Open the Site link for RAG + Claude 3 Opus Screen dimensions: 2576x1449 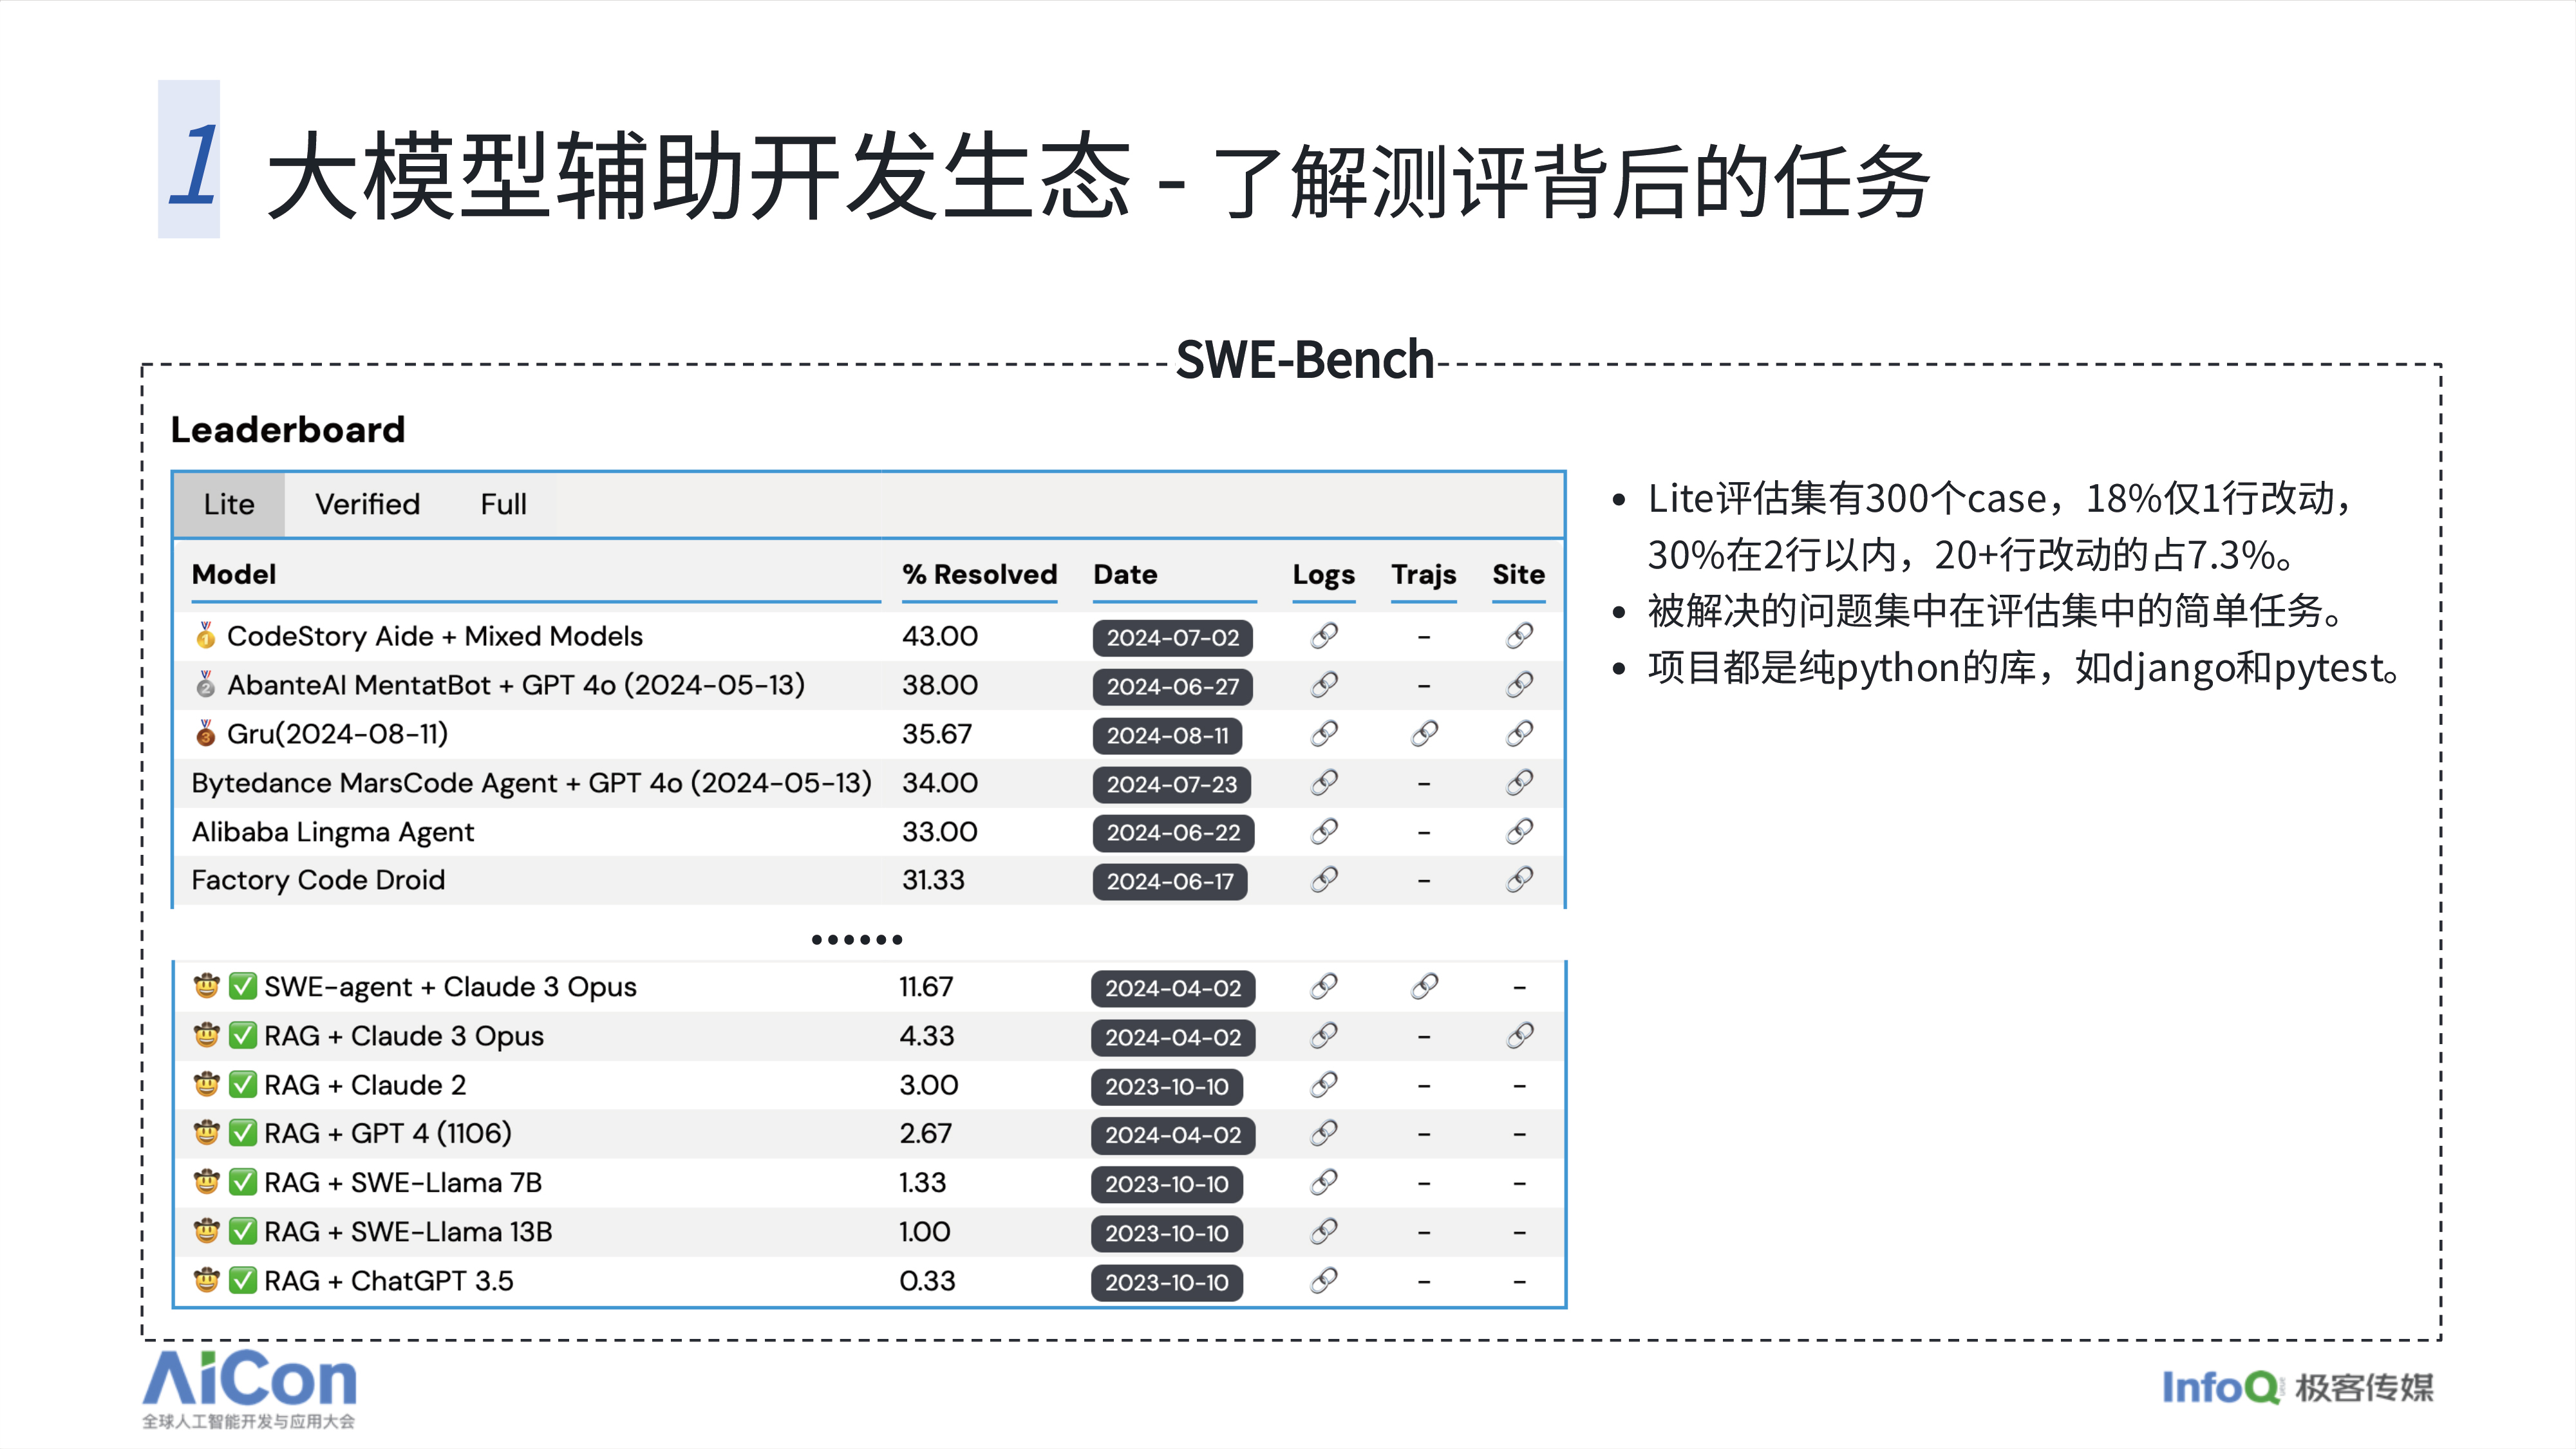point(1519,1036)
